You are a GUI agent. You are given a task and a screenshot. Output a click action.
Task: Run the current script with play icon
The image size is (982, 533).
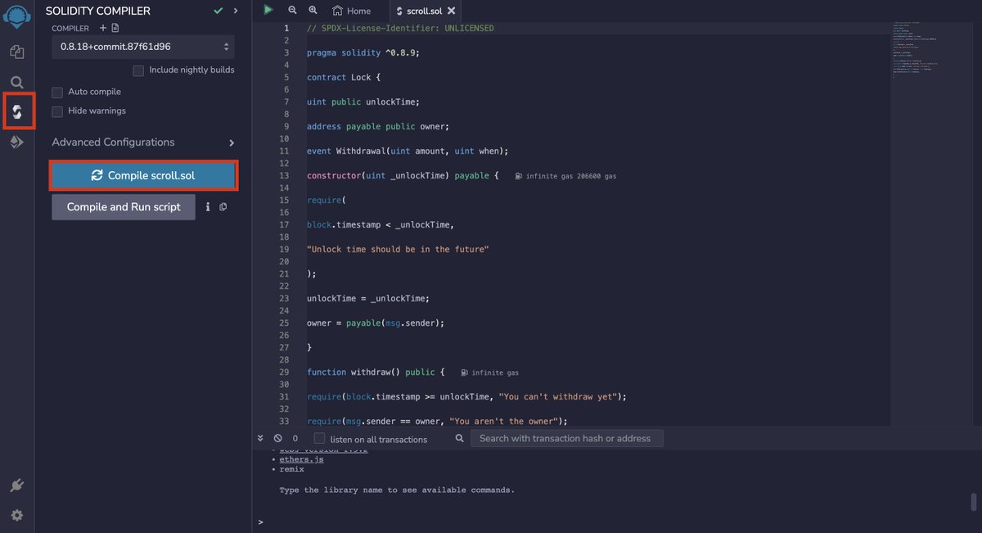tap(268, 9)
